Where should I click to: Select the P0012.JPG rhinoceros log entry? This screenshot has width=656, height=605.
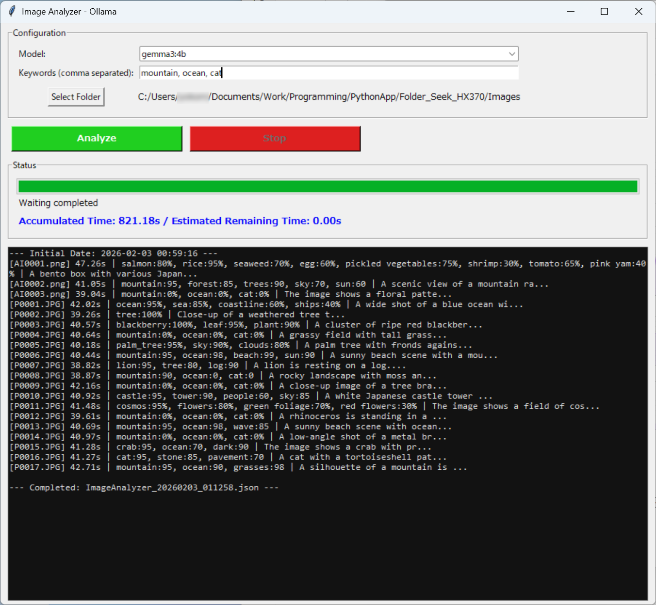click(228, 416)
